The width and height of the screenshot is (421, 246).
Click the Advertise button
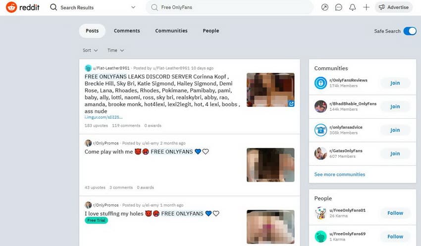(394, 7)
